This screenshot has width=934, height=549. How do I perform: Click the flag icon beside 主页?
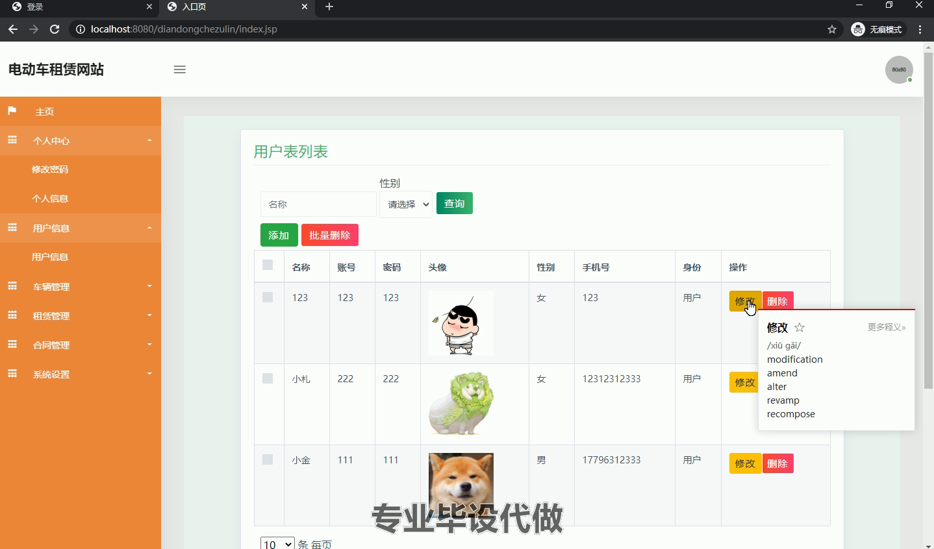(12, 111)
